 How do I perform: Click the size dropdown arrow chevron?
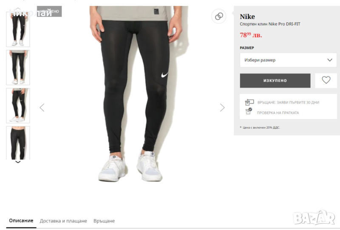pyautogui.click(x=330, y=60)
